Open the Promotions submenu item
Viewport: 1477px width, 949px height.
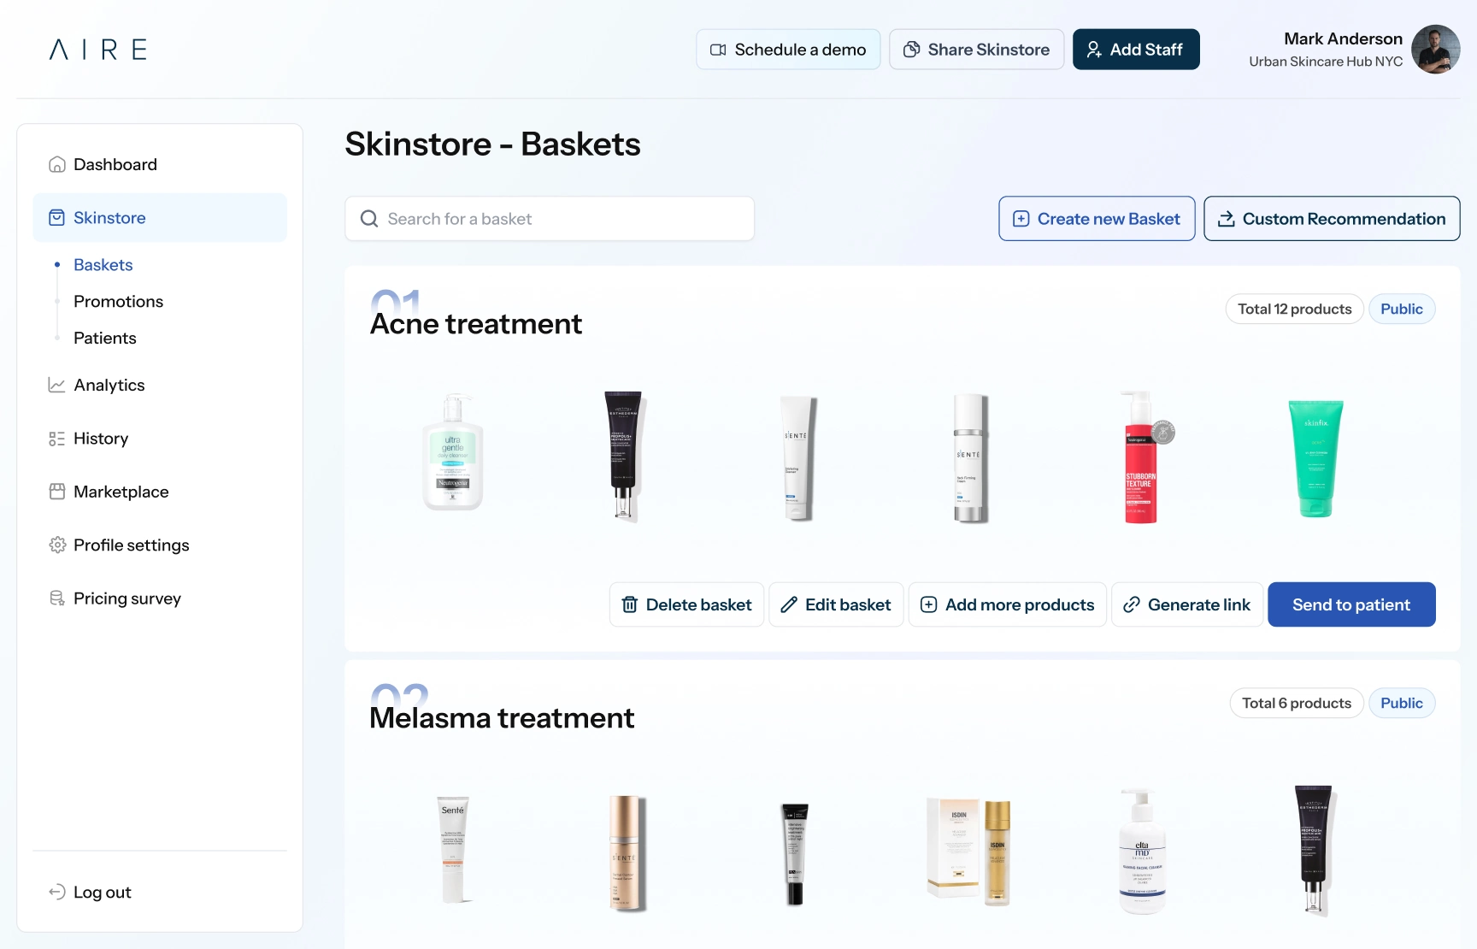118,301
